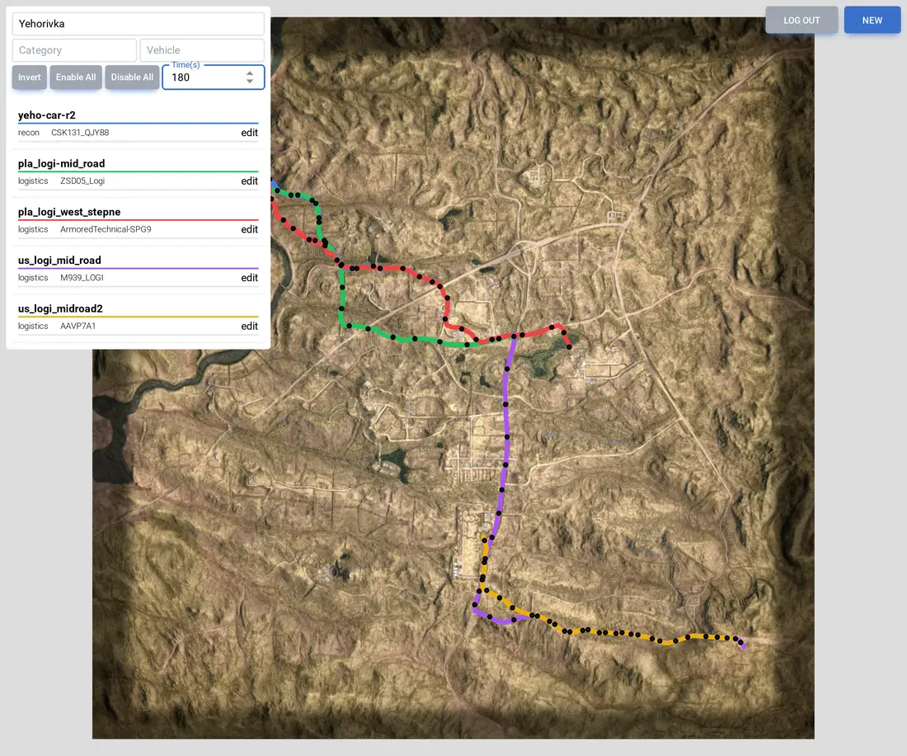Click the red route's eastern end waypoint
907x756 pixels.
coord(569,347)
